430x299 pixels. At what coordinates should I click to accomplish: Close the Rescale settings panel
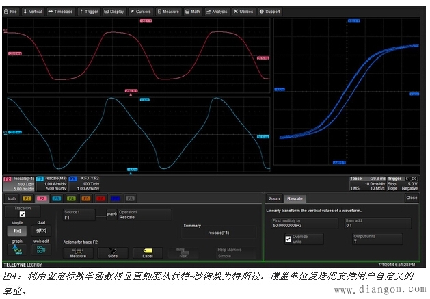[411, 198]
